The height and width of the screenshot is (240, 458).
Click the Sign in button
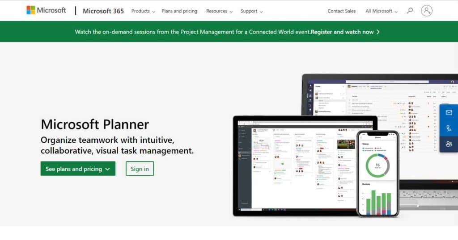tap(140, 169)
